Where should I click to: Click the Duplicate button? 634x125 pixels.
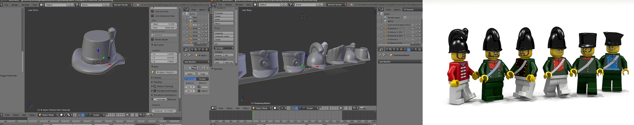[x=224, y=33]
